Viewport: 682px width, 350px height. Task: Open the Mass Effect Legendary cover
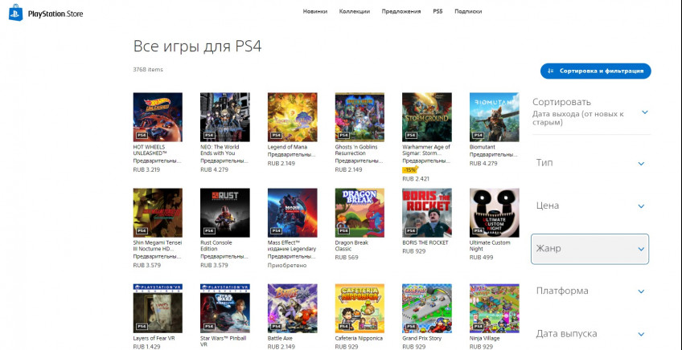click(292, 213)
